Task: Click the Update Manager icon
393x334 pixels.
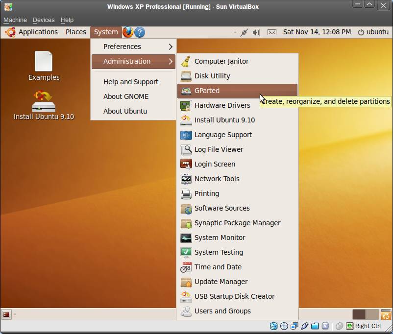Action: pyautogui.click(x=186, y=282)
